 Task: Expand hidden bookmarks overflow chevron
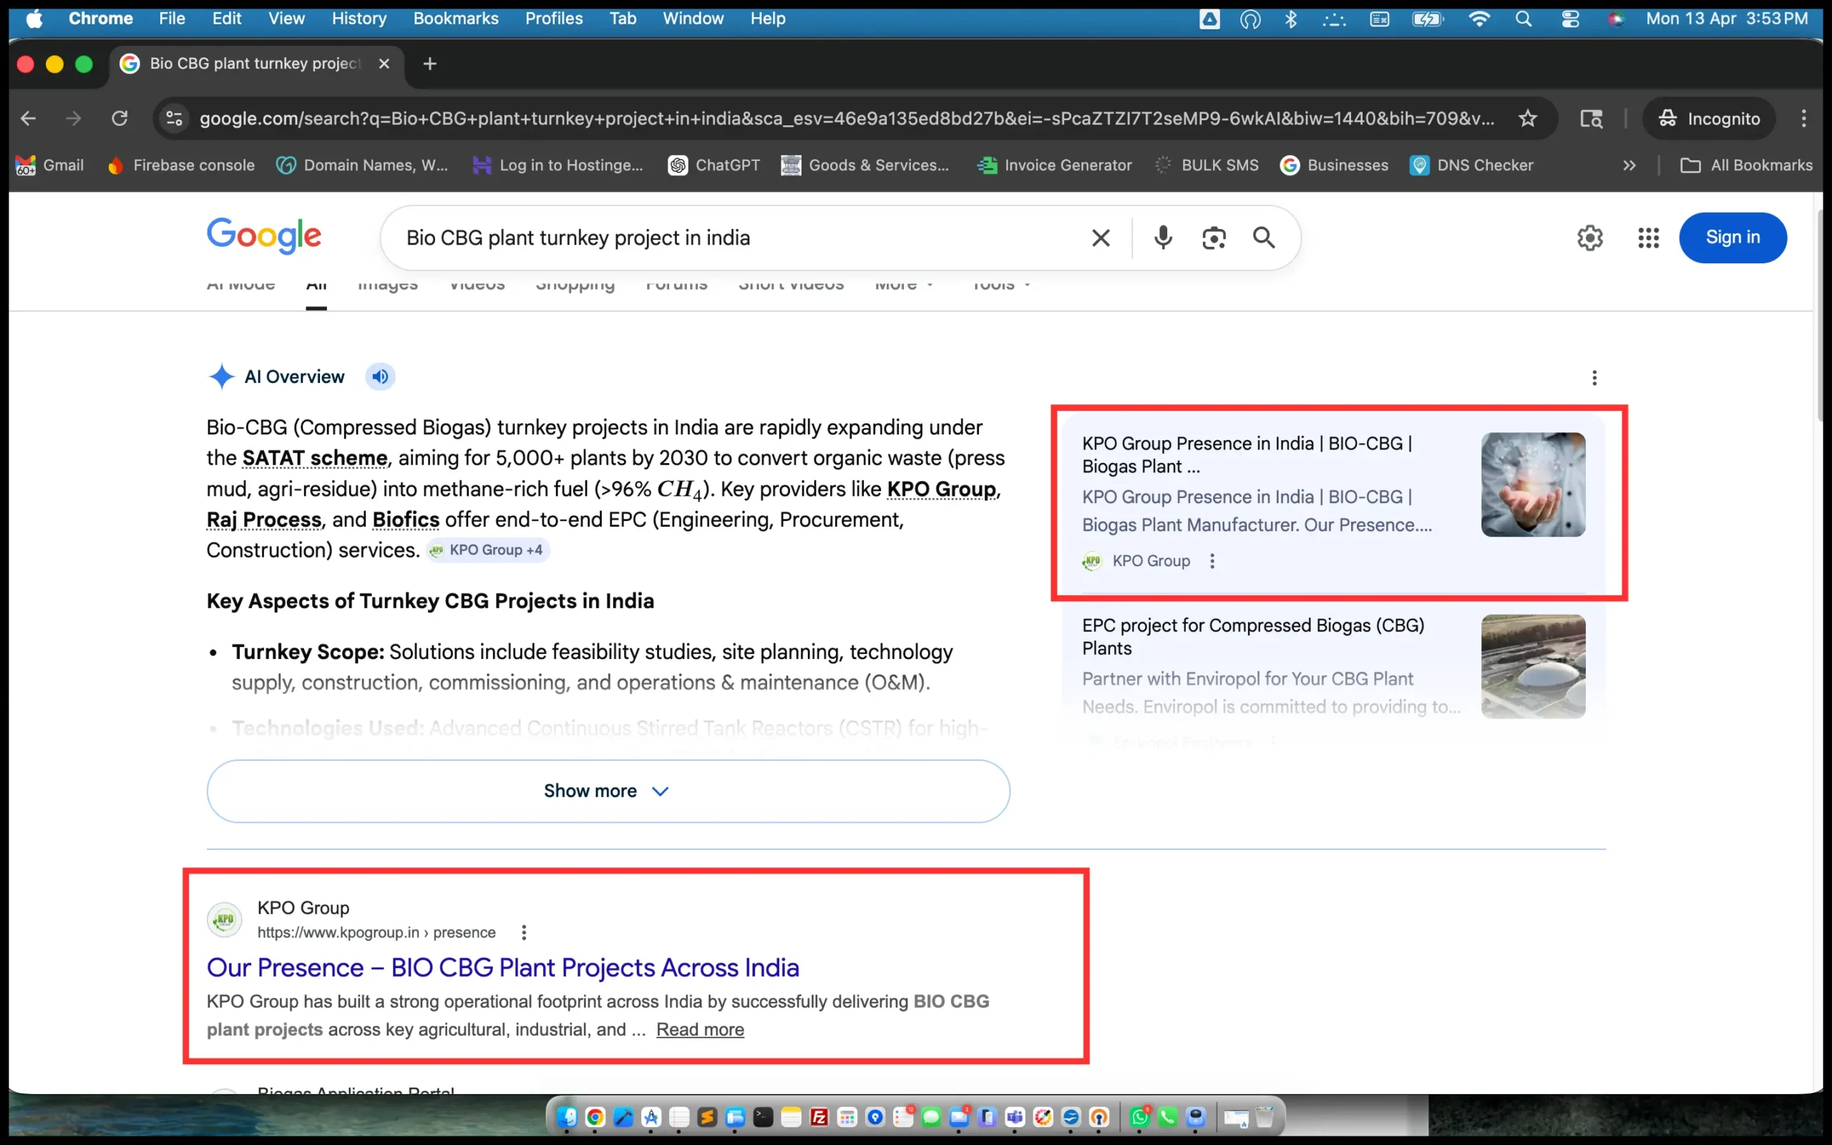(1629, 165)
